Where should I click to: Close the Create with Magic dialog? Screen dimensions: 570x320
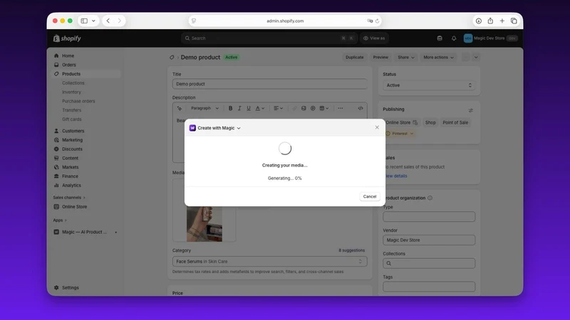pyautogui.click(x=377, y=127)
